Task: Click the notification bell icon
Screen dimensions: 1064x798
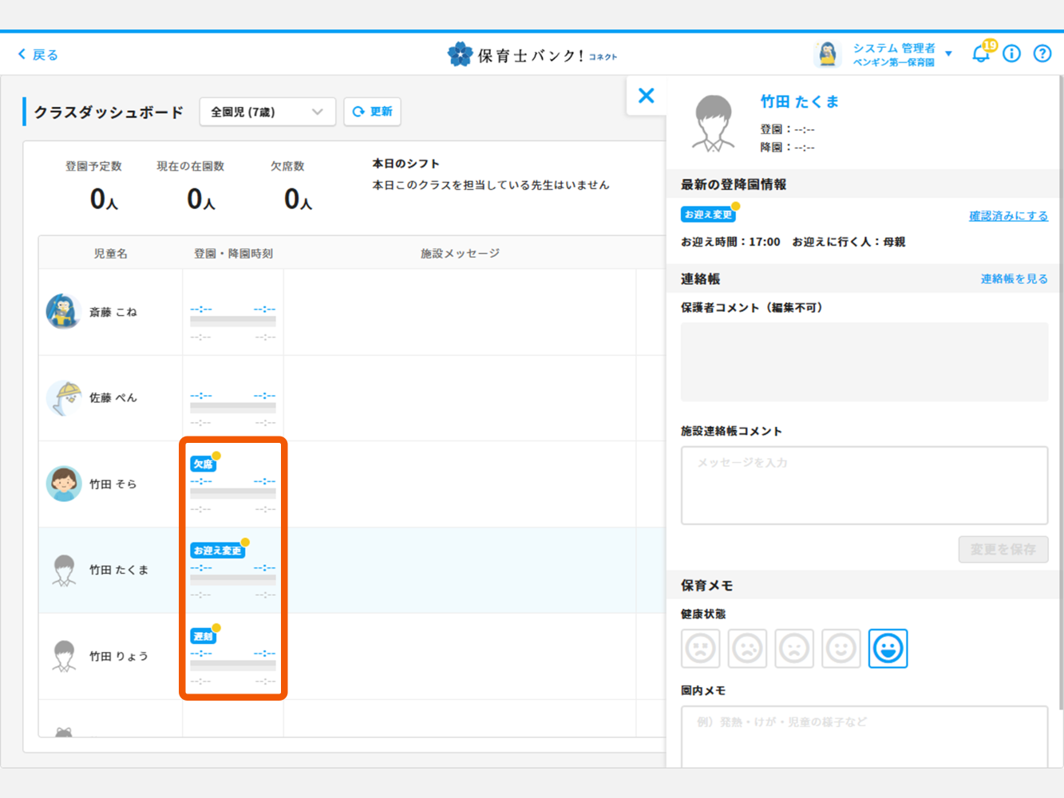Action: 980,54
